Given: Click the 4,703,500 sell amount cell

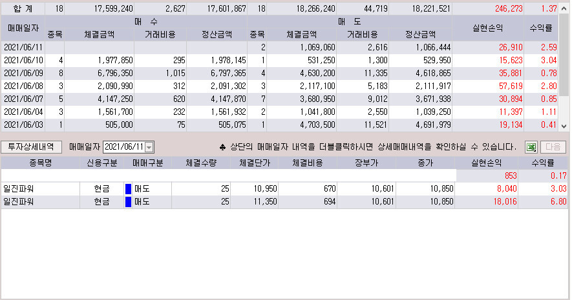Looking at the screenshot, I should [301, 125].
